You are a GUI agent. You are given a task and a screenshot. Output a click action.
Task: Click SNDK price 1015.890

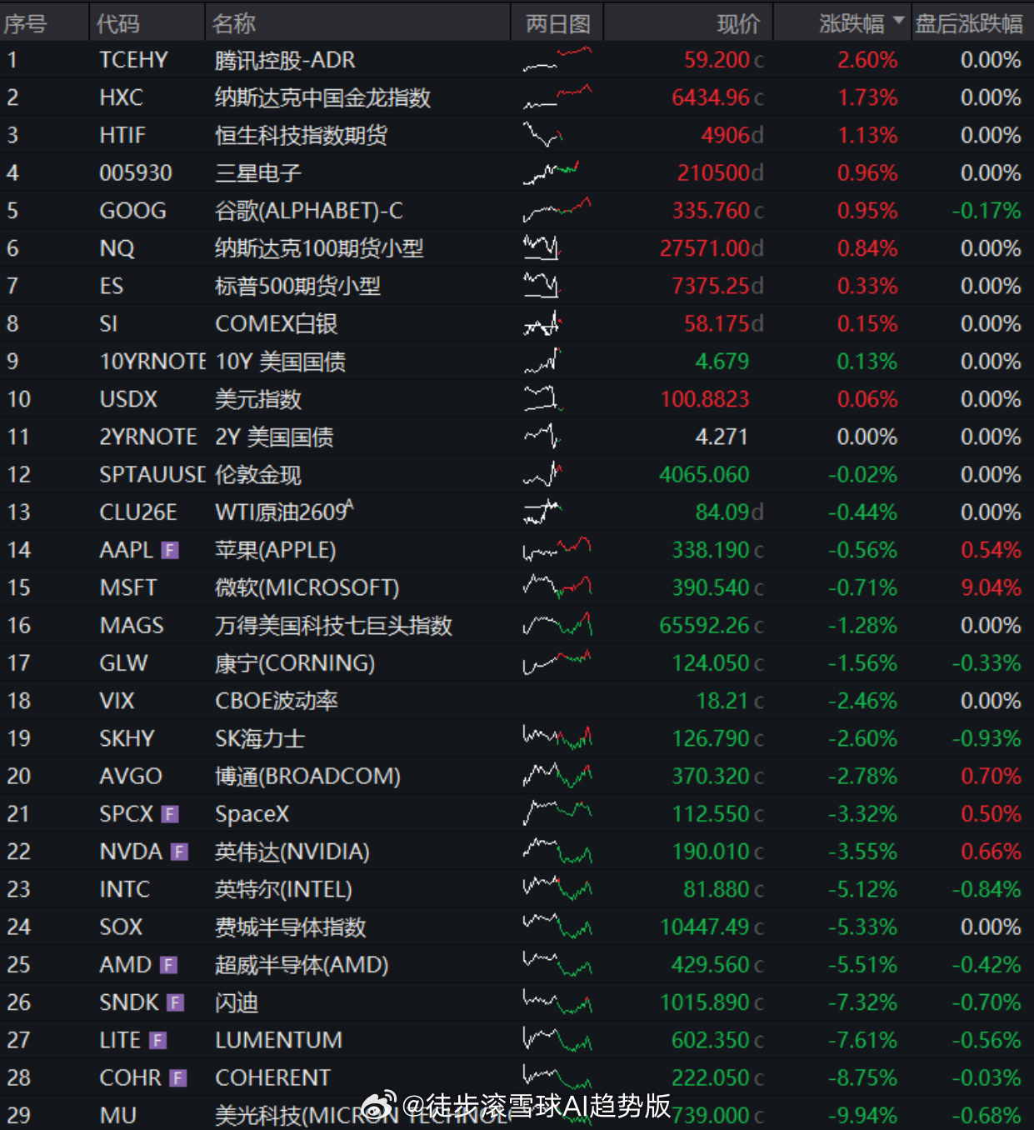[705, 1002]
